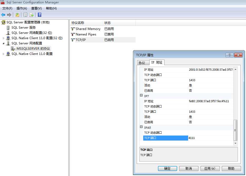Click IP7 已启用 value 否
The image size is (246, 176).
tap(211, 122)
